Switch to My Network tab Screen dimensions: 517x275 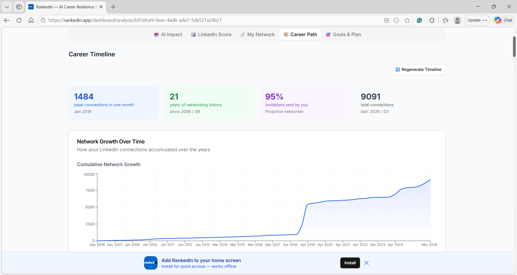point(257,35)
